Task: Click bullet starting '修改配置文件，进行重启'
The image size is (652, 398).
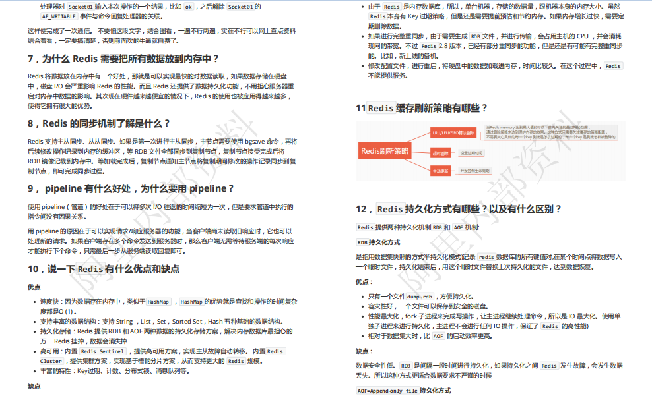Action: point(496,71)
